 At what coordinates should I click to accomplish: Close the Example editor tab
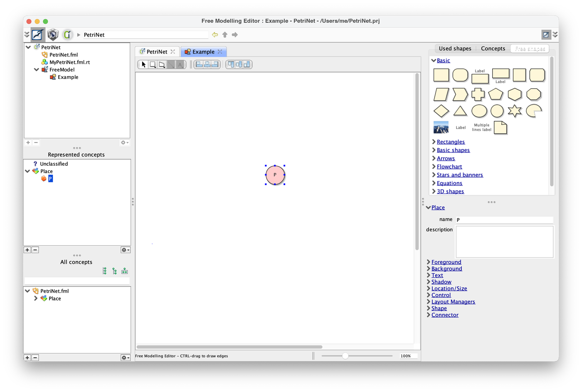pyautogui.click(x=220, y=52)
